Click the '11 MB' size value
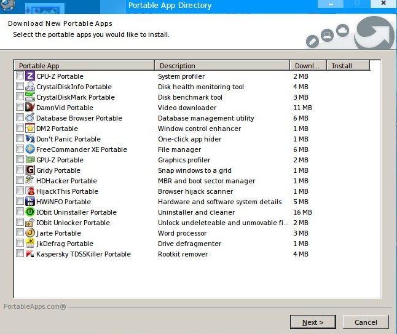This screenshot has height=334, width=397. 302,108
